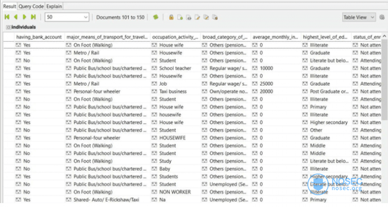Click the occupation_activity column header

click(175, 37)
